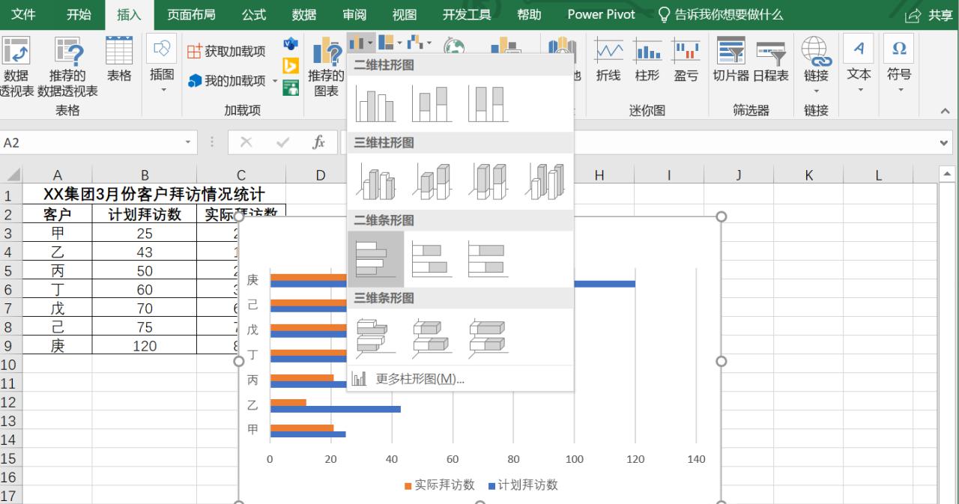Expand the My Add-ins dropdown arrow
The image size is (959, 504).
coord(275,81)
